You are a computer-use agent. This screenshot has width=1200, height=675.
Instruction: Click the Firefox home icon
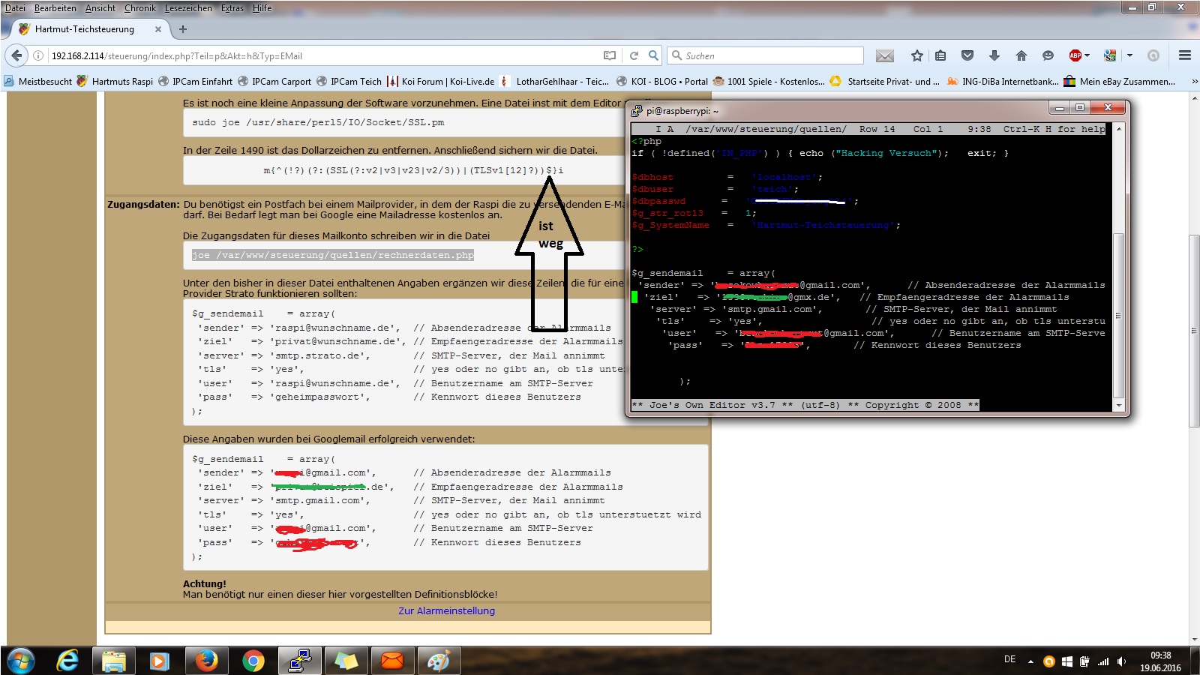tap(1021, 55)
